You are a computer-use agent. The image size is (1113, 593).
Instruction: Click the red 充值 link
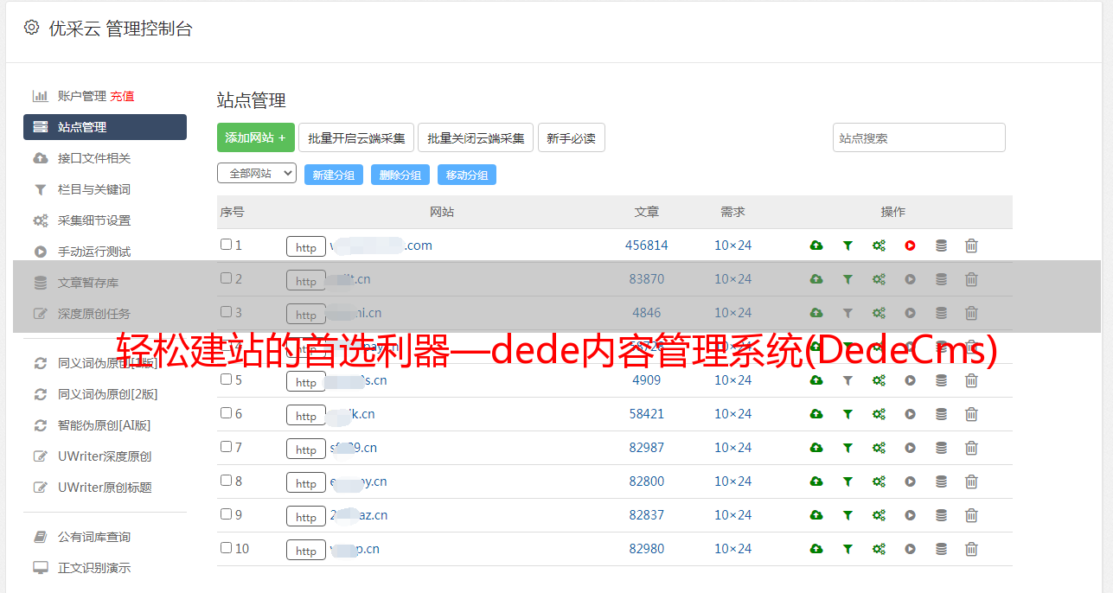[122, 96]
